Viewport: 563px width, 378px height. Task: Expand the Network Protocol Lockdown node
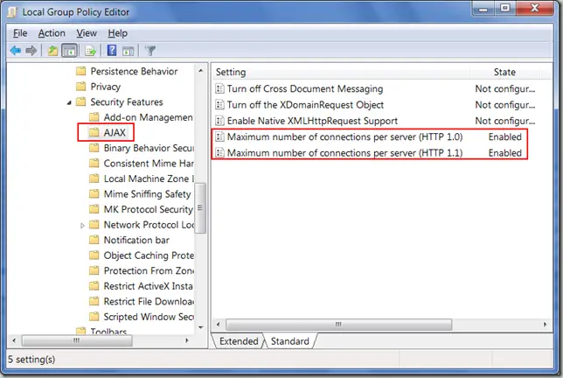point(82,225)
